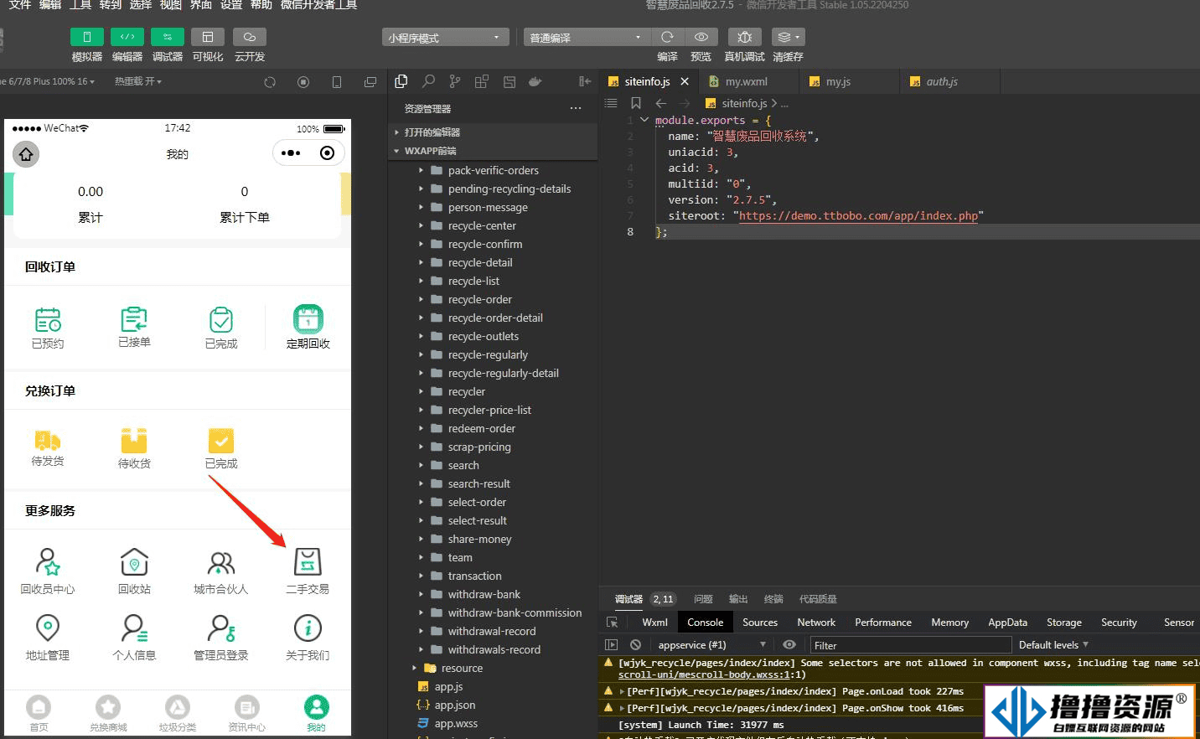Open the 帮助 menu
The image size is (1200, 739).
pyautogui.click(x=261, y=5)
